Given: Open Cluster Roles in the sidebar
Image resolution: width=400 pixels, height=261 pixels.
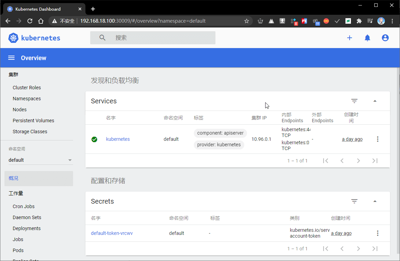Looking at the screenshot, I should tap(27, 88).
